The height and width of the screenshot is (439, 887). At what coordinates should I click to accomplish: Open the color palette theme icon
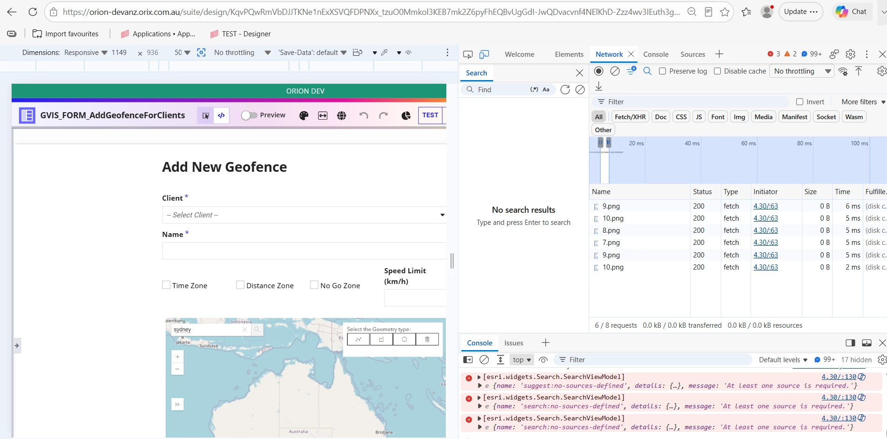point(304,115)
